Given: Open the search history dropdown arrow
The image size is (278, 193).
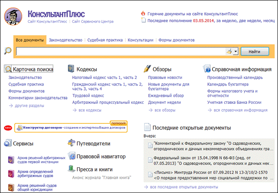Looking at the screenshot, I should pos(235,51).
